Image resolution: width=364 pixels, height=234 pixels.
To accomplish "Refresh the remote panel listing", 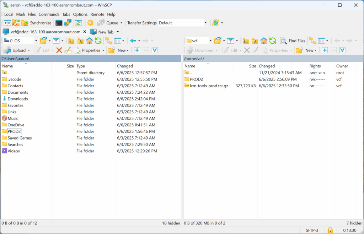I will 273,41.
